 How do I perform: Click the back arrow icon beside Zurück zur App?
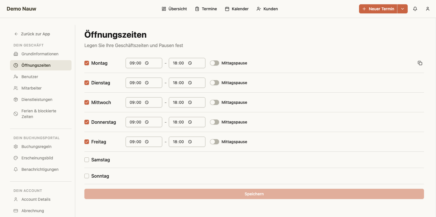point(16,34)
